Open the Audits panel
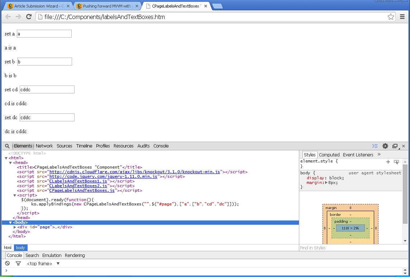410x277 pixels. click(144, 146)
